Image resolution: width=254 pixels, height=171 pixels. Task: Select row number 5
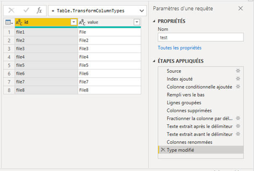click(x=9, y=65)
